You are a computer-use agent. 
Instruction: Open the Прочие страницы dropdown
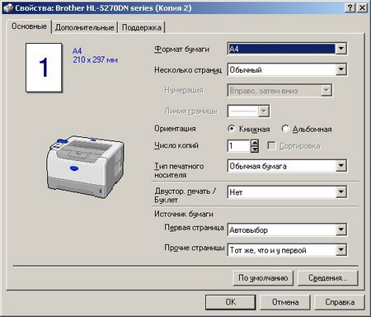tap(287, 250)
